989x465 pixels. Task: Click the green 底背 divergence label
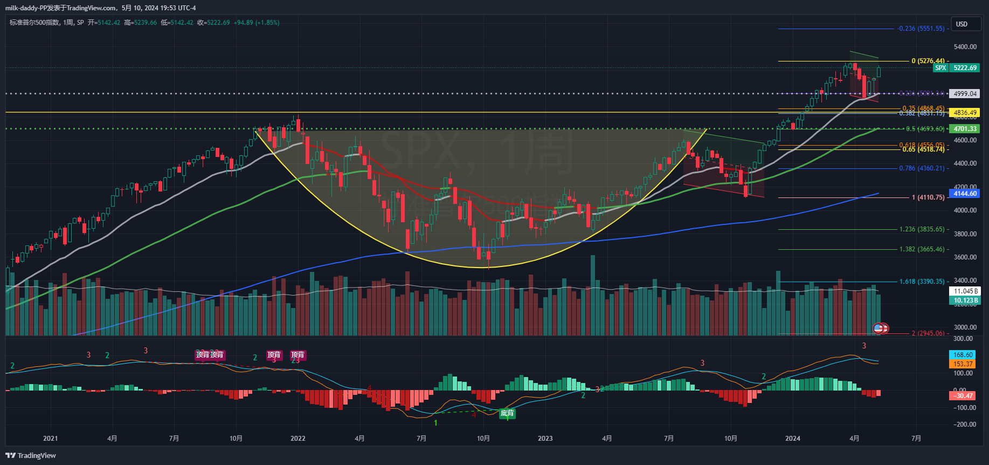pyautogui.click(x=507, y=413)
